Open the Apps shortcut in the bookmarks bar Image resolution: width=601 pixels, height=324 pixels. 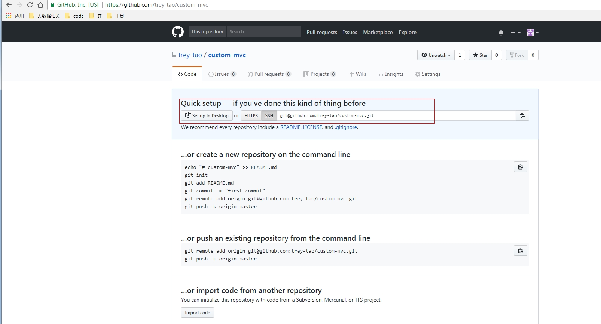pos(15,16)
